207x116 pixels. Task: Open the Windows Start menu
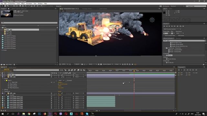3,114
